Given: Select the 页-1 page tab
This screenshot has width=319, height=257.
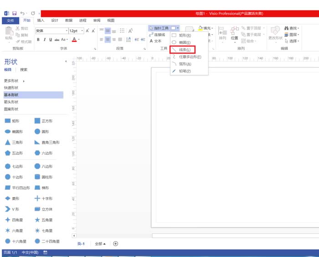Looking at the screenshot, I should tap(81, 244).
